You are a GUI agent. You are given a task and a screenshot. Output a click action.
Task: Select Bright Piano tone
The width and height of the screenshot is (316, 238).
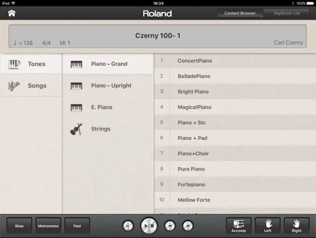pos(235,91)
